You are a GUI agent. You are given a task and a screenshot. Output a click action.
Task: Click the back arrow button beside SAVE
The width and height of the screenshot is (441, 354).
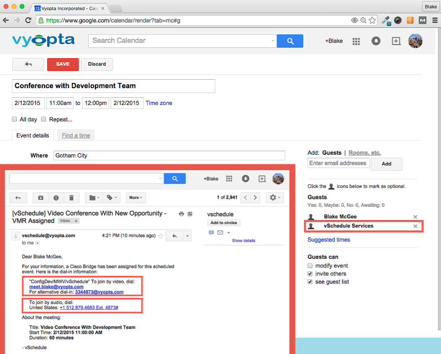pyautogui.click(x=28, y=64)
